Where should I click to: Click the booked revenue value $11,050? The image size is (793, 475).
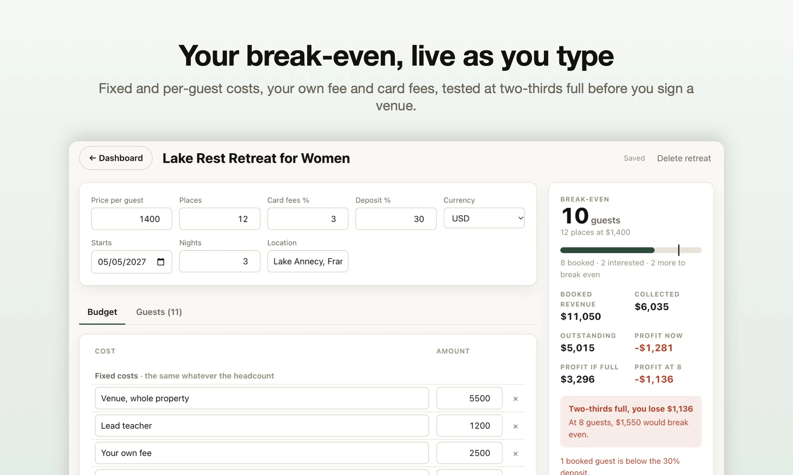(x=580, y=317)
